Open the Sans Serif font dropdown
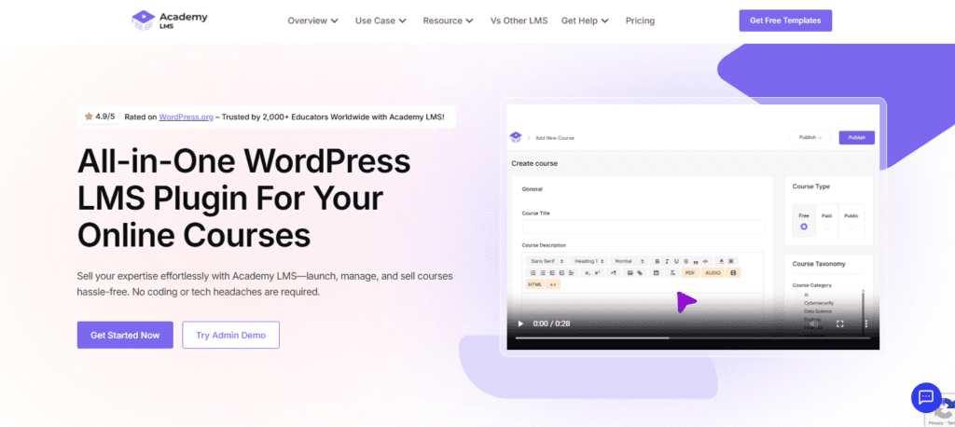Screen dimensions: 955x427 pos(547,261)
